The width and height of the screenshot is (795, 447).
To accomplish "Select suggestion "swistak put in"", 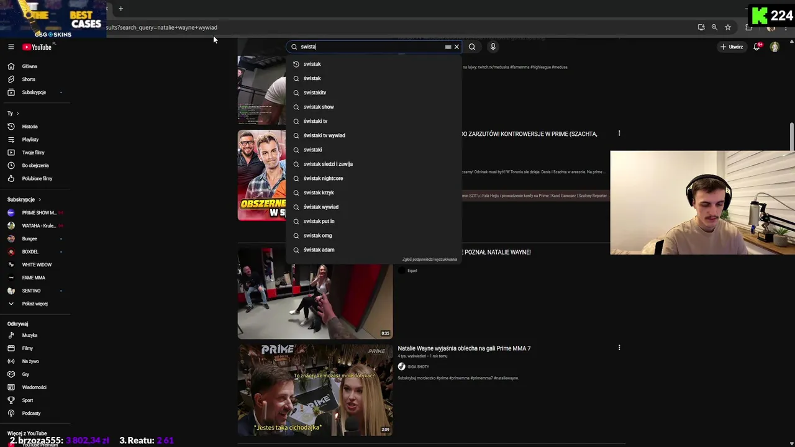I will pos(374,221).
